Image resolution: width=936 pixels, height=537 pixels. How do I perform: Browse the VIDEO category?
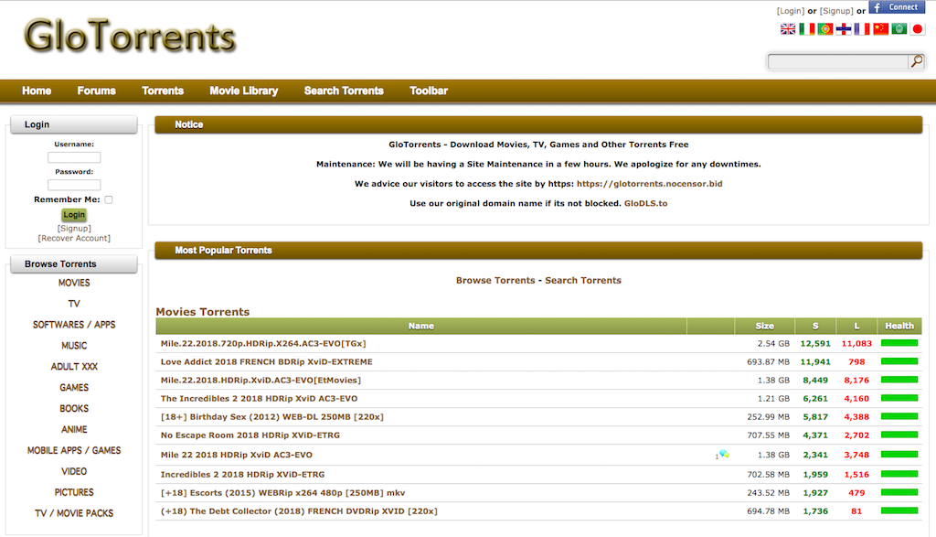tap(74, 471)
